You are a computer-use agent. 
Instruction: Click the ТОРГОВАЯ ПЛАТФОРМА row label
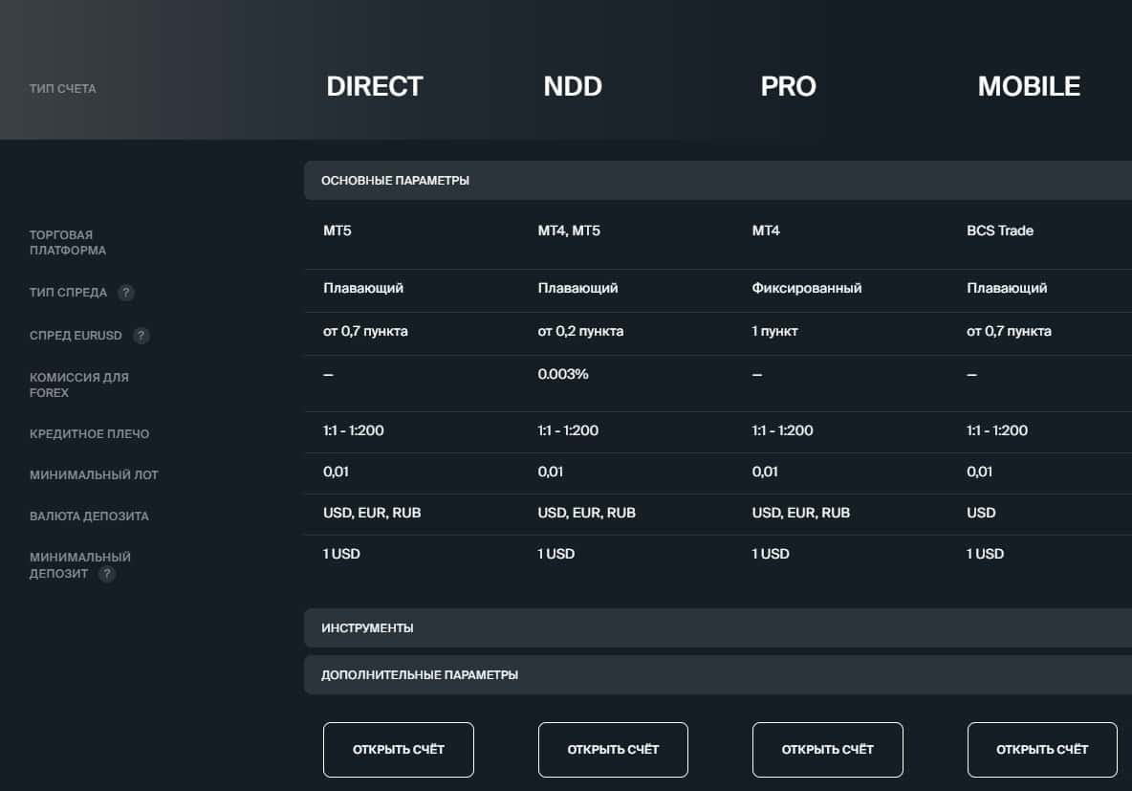68,243
